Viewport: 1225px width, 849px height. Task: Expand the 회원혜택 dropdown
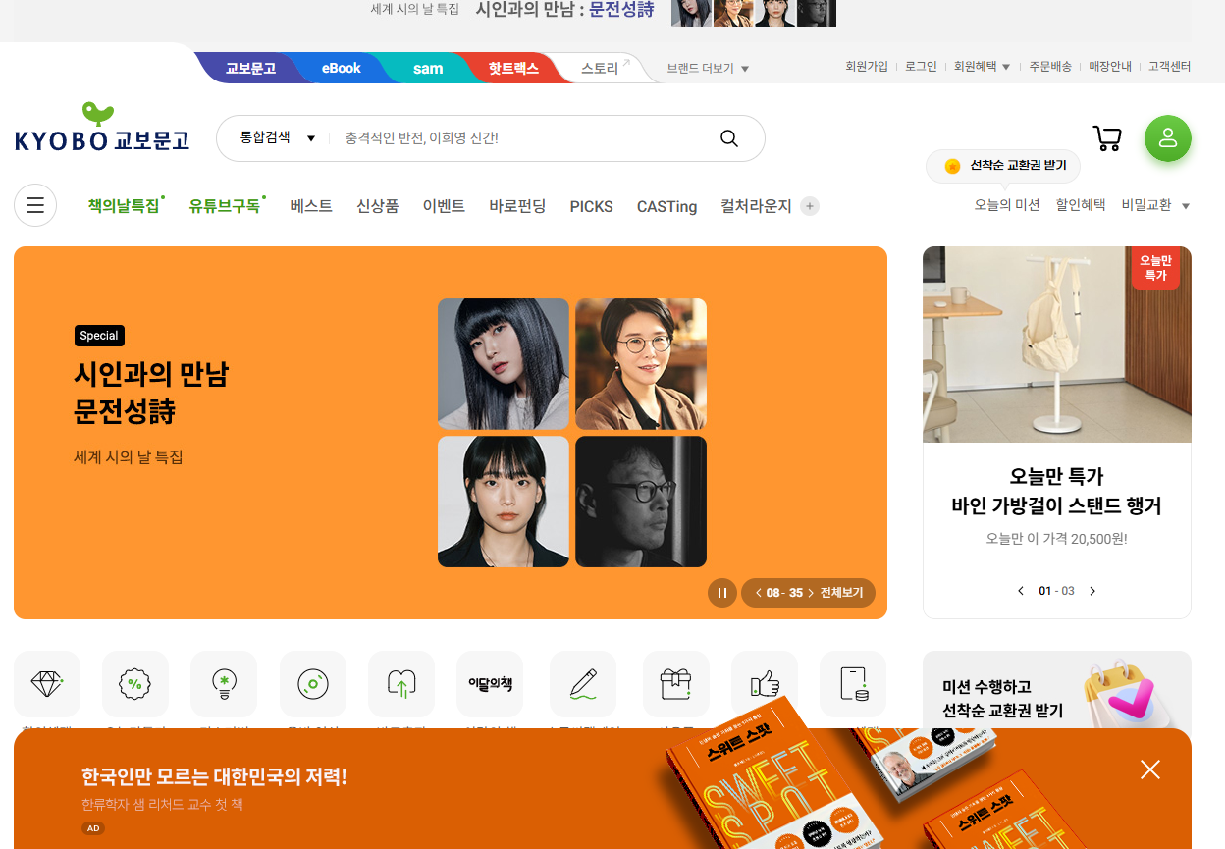[x=983, y=67]
